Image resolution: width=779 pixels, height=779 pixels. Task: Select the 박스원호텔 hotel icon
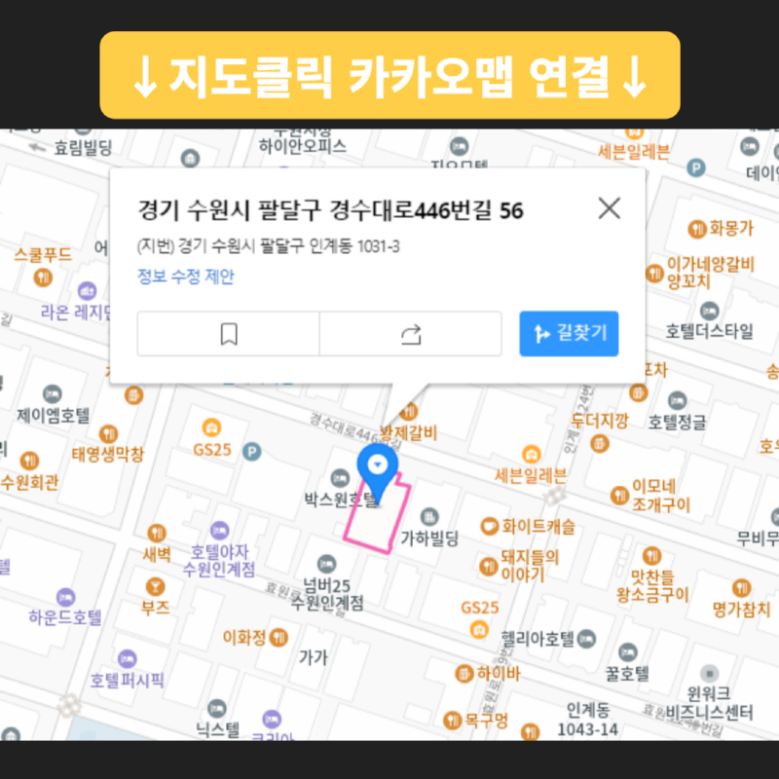tap(340, 478)
